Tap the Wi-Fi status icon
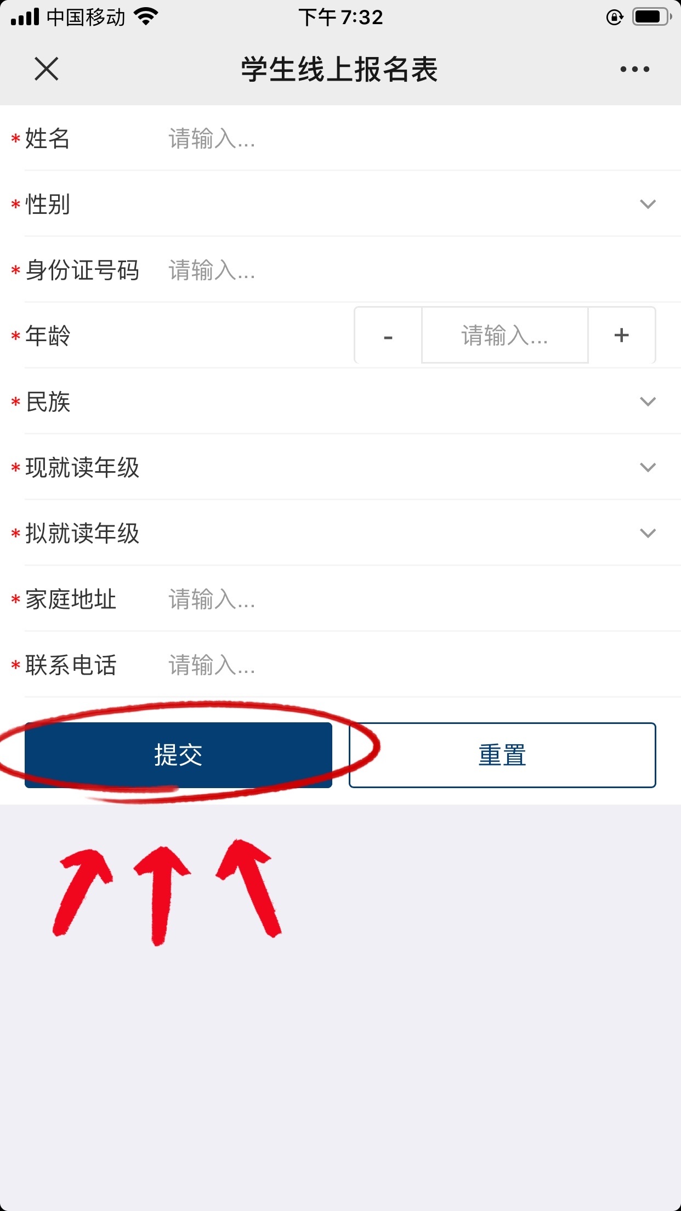Viewport: 681px width, 1211px height. click(x=146, y=17)
